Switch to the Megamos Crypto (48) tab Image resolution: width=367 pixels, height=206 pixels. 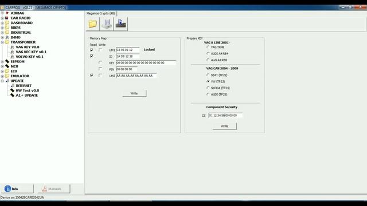click(x=101, y=14)
